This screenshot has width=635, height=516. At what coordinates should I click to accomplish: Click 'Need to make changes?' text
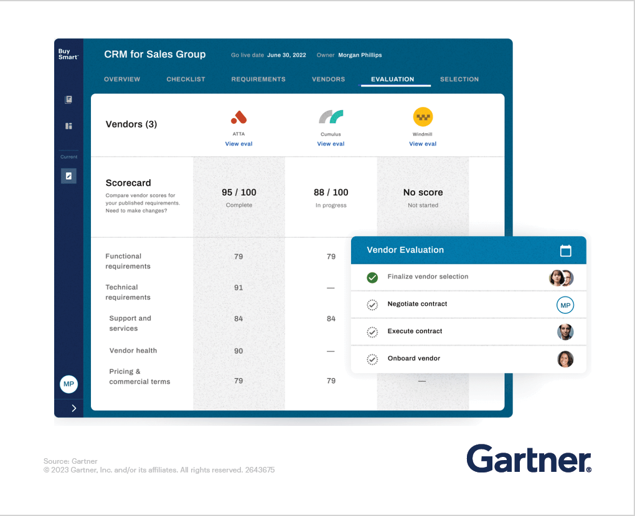click(136, 211)
